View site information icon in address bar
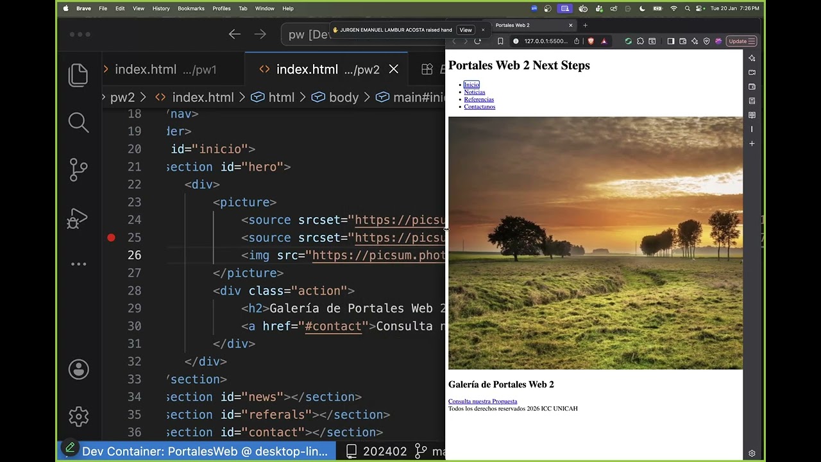 pos(516,41)
